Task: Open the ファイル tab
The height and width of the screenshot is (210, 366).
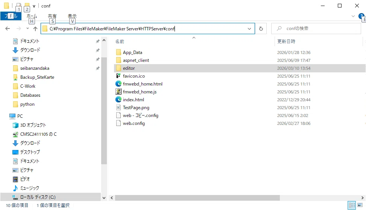Action: pyautogui.click(x=11, y=16)
